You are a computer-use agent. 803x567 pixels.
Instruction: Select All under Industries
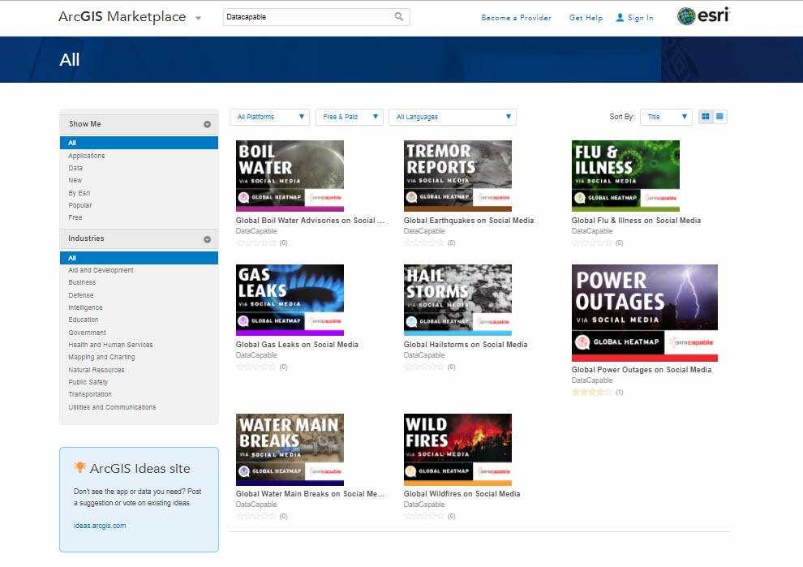click(x=139, y=258)
